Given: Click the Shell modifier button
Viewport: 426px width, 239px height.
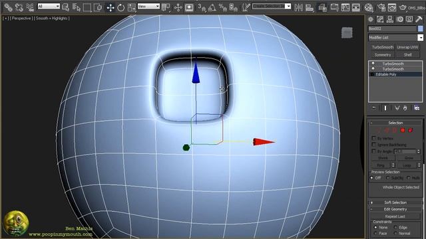Looking at the screenshot, I should (407, 54).
